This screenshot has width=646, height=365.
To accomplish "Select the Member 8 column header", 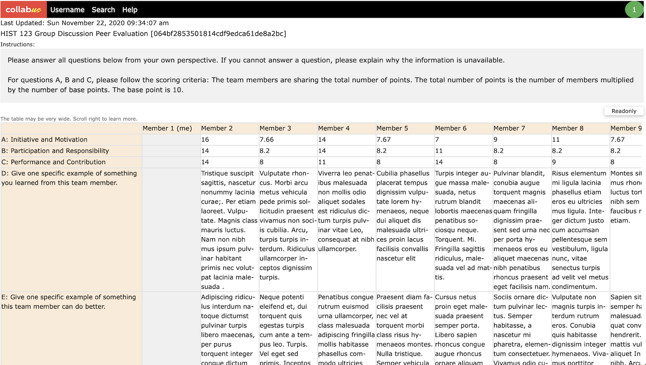I will [581, 128].
